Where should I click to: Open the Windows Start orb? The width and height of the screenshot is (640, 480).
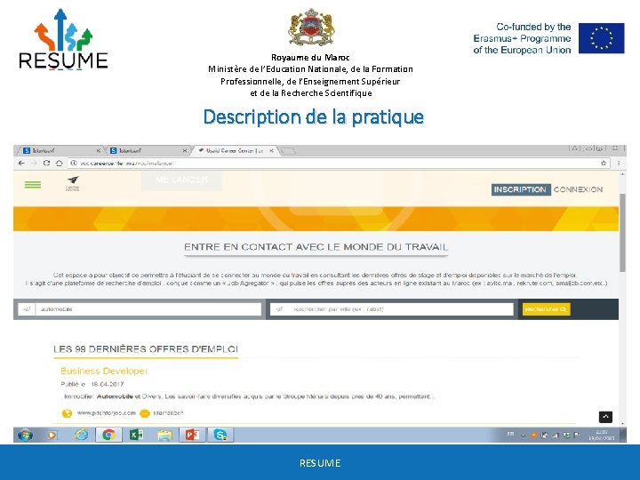(25, 435)
